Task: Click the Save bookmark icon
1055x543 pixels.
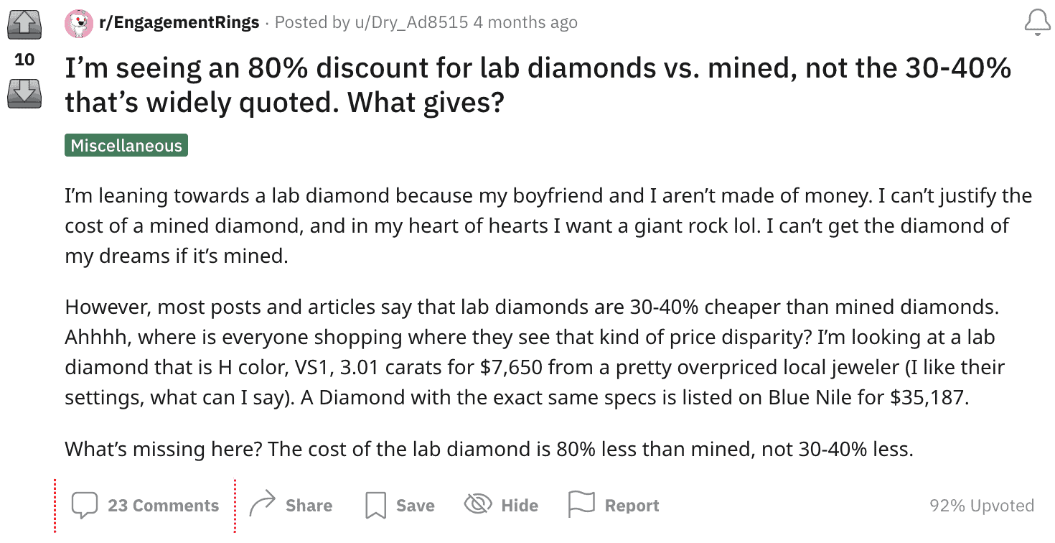Action: tap(375, 504)
